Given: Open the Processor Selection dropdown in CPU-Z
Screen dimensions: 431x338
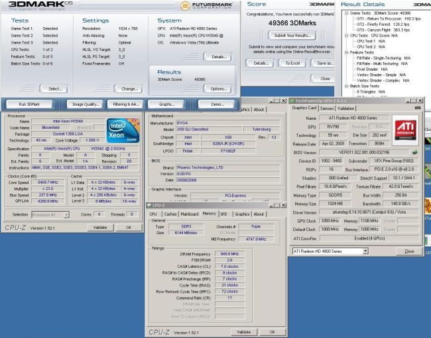Looking at the screenshot, I should click(x=66, y=215).
